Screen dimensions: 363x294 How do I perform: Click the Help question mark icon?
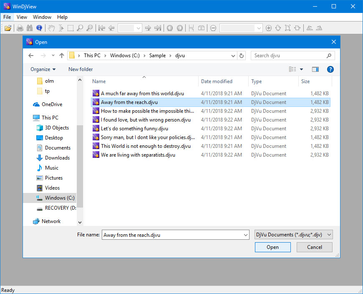click(330, 69)
